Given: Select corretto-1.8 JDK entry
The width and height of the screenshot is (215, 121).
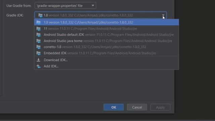Looking at the screenshot, I should (x=106, y=47).
